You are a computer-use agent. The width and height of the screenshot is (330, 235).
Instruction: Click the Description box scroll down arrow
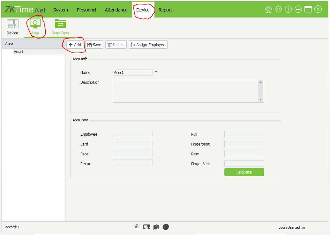[x=260, y=99]
